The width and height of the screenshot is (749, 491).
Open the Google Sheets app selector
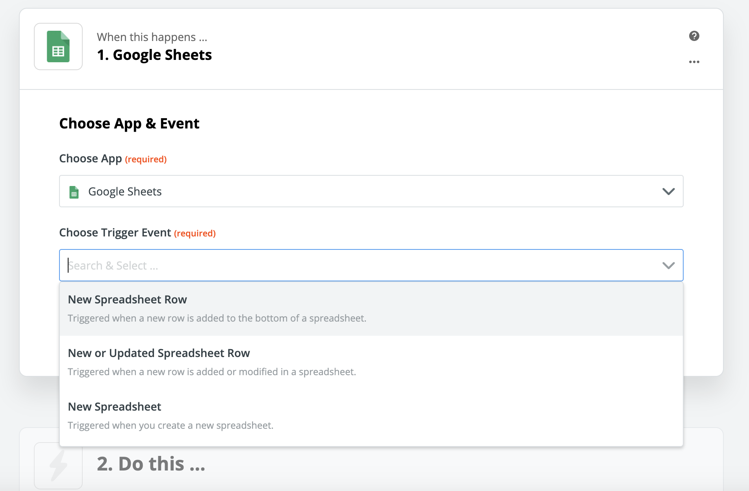pyautogui.click(x=371, y=191)
